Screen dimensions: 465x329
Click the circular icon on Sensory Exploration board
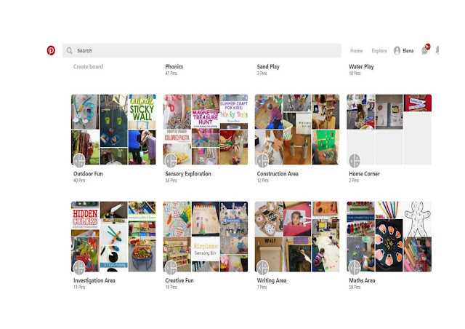(x=171, y=160)
